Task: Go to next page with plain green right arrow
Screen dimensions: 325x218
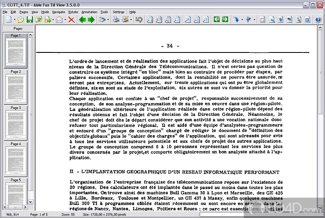Action: [x=91, y=20]
